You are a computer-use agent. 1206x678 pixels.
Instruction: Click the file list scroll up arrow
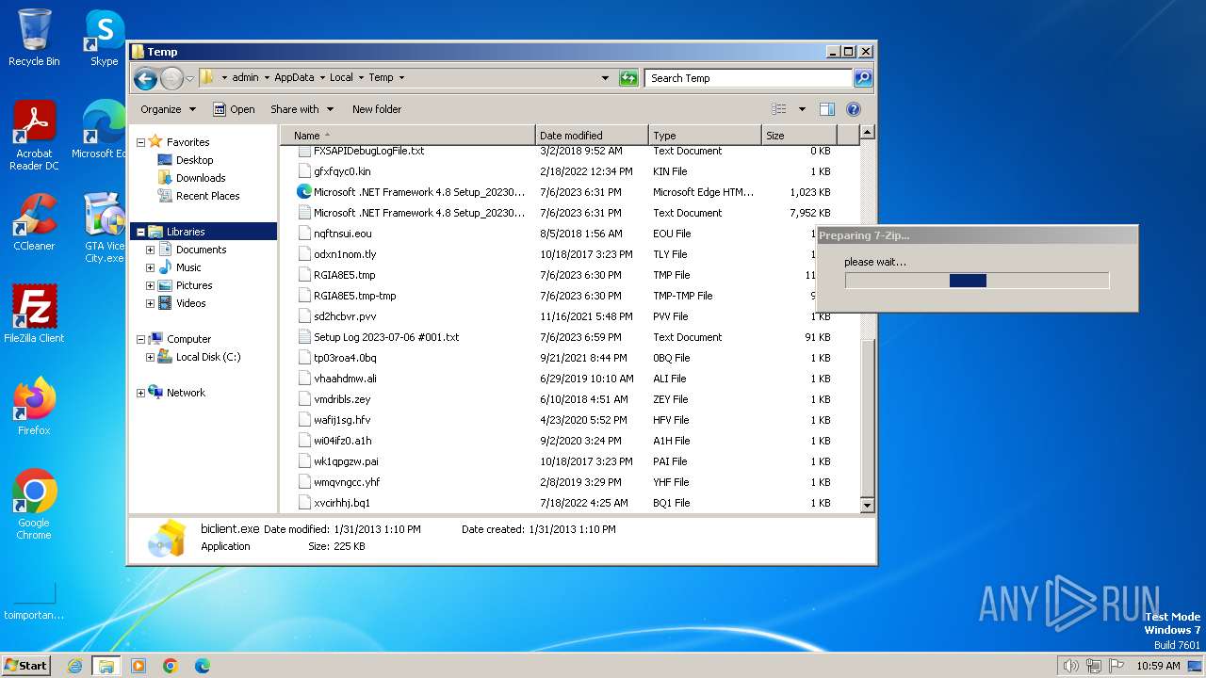[x=868, y=133]
